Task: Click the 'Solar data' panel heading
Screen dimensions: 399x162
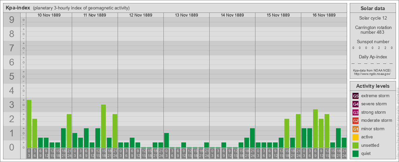Action: (373, 8)
